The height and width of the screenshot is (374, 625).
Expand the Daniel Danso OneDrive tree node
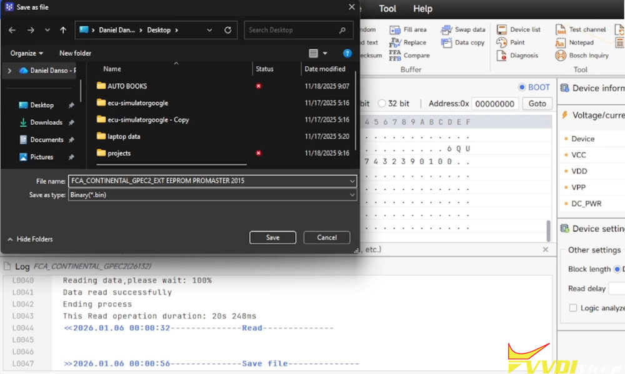(9, 71)
